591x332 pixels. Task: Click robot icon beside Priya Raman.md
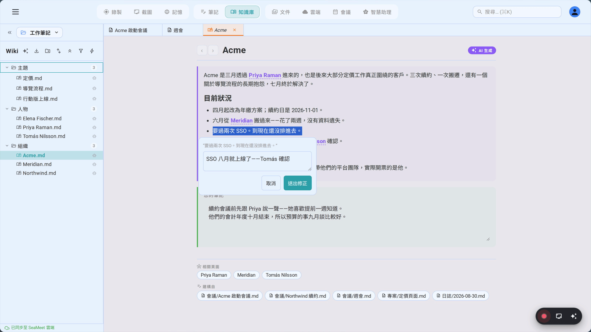(x=94, y=128)
